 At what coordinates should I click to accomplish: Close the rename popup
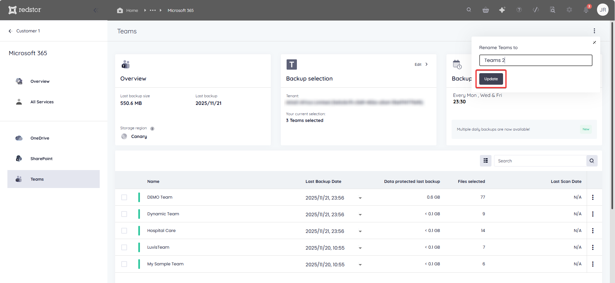[x=594, y=42]
